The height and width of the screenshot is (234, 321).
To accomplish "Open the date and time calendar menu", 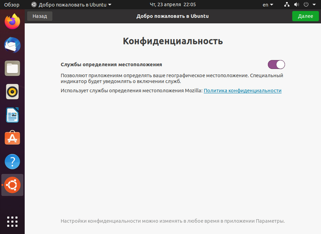I will point(173,4).
